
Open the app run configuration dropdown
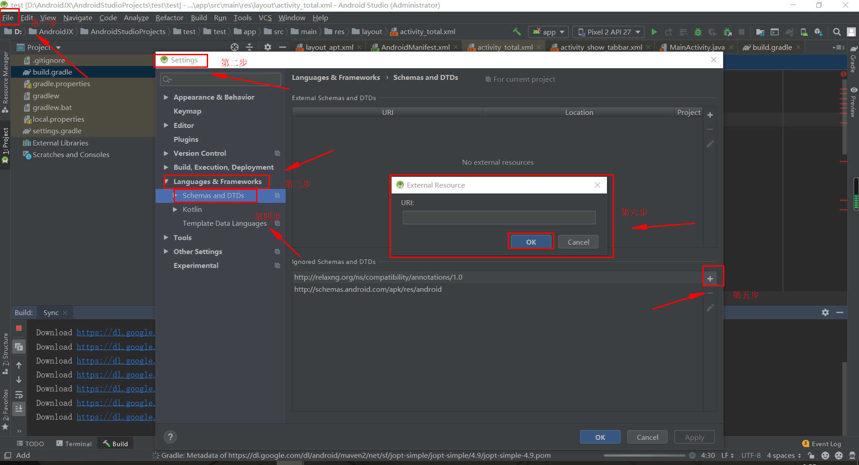click(549, 32)
